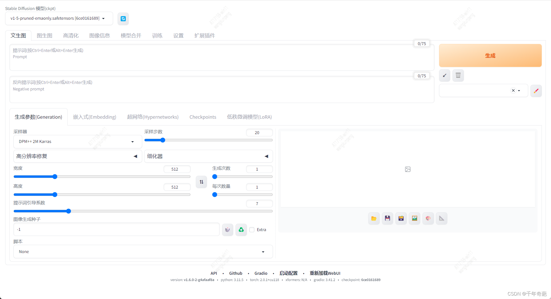Enable the Extra seed checkbox
Viewport: 551px width, 299px height.
pyautogui.click(x=252, y=230)
